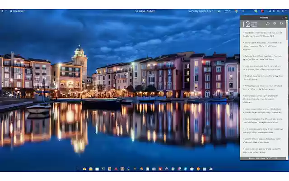This screenshot has height=181, width=289.
Task: Click the green chat tray icon
Action: (x=256, y=11)
